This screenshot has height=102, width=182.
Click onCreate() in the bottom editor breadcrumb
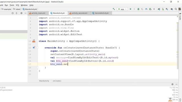click(57, 81)
